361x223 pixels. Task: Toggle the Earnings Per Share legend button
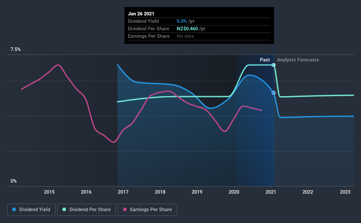tap(147, 210)
